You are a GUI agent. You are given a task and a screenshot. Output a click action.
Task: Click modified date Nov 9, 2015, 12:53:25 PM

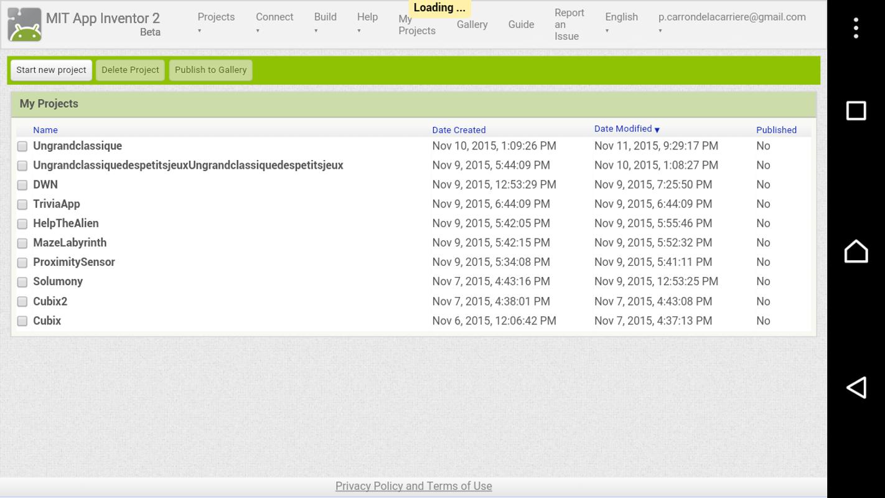[656, 281]
